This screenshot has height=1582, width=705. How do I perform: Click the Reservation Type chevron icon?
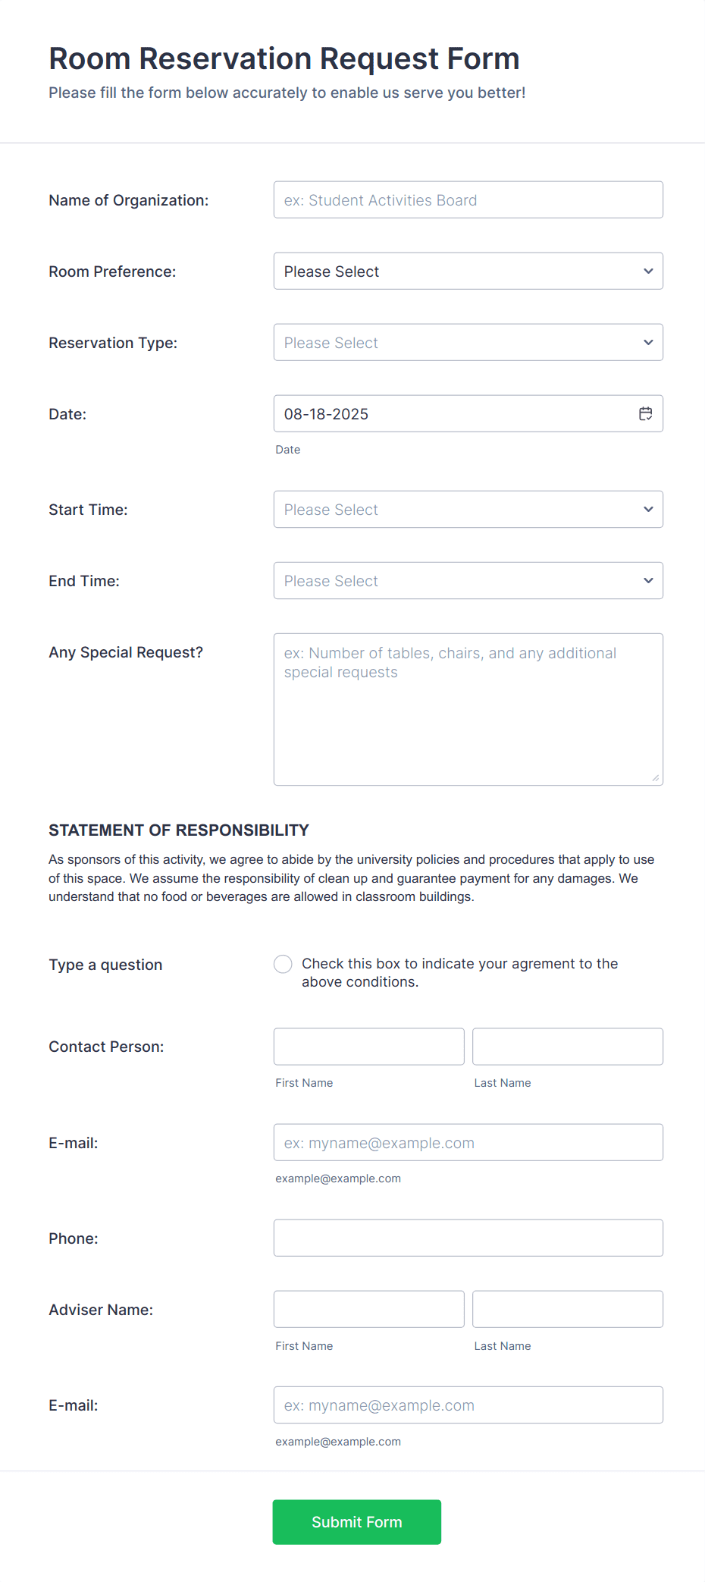648,342
